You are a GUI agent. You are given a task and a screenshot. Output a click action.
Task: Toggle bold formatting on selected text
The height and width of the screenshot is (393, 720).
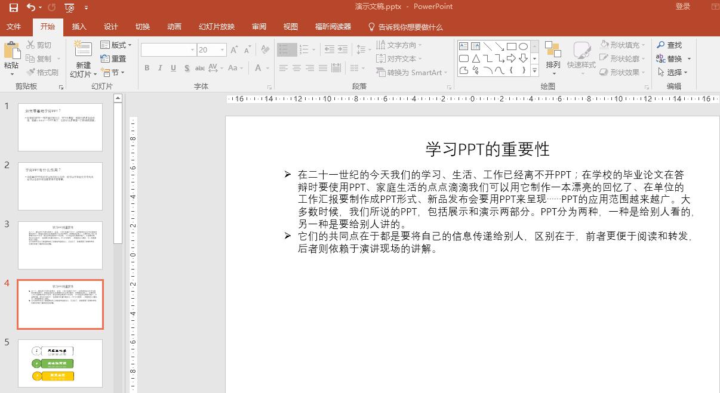pyautogui.click(x=147, y=68)
